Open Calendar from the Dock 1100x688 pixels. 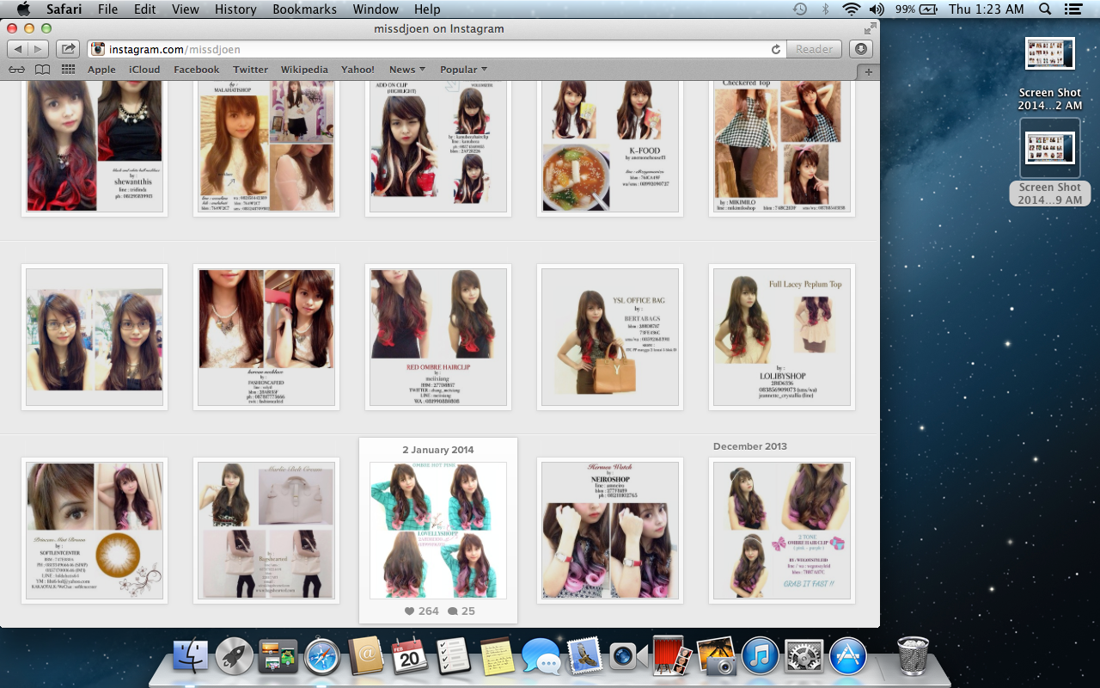410,656
